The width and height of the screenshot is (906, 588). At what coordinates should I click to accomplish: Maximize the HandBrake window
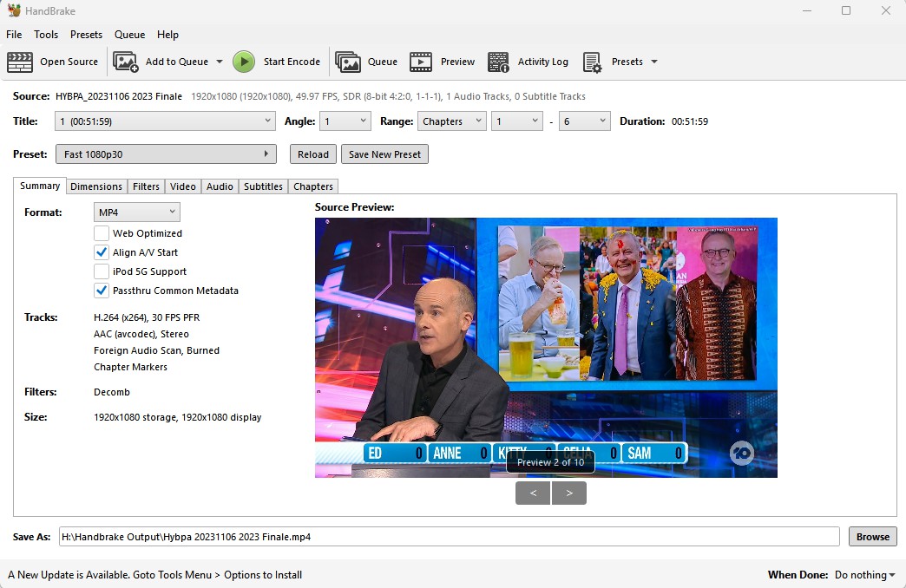coord(846,10)
